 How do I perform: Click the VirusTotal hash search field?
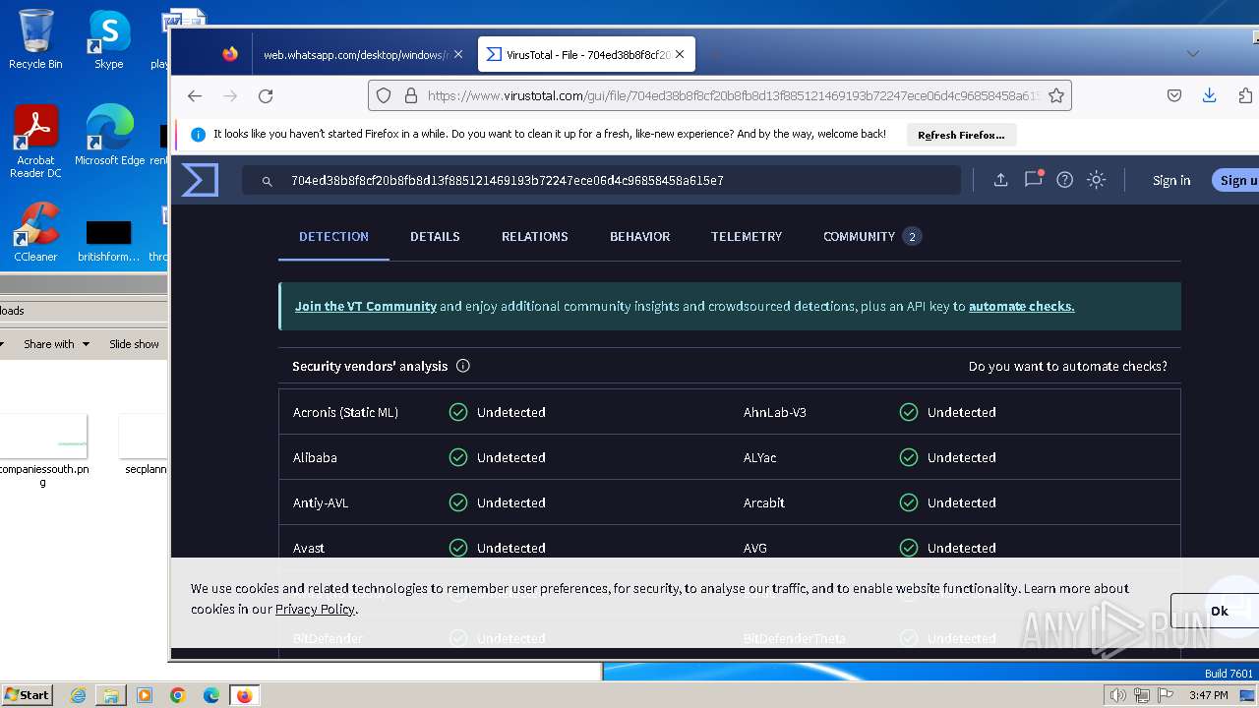602,180
